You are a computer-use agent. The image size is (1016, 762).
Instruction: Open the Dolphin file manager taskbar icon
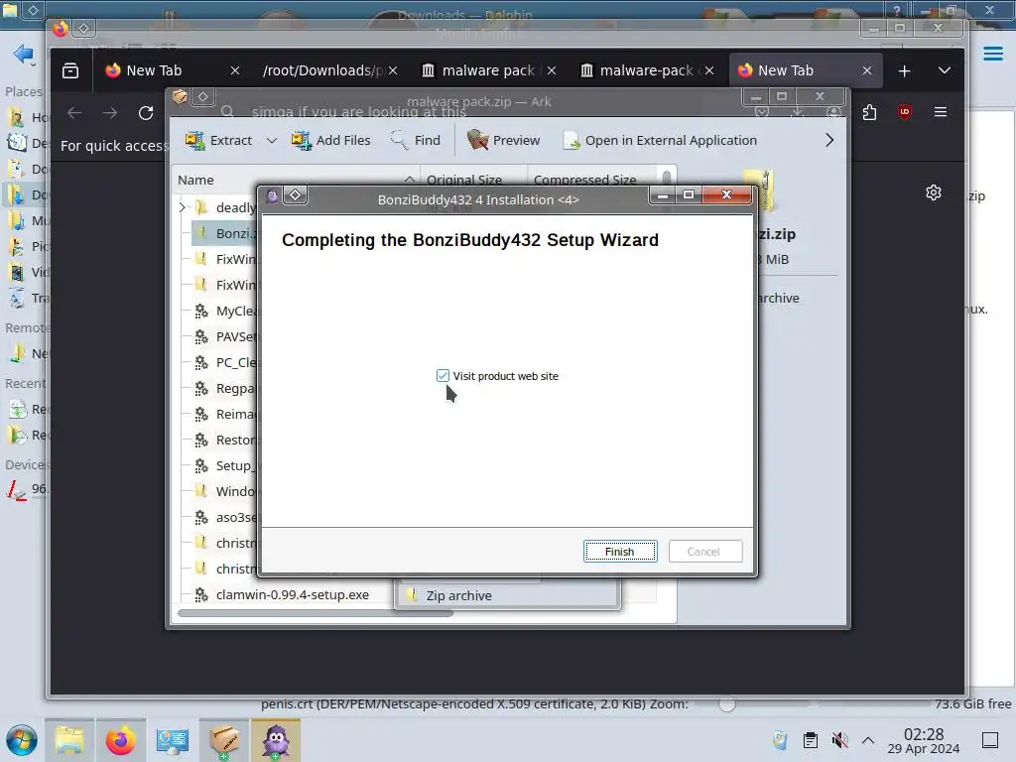(x=69, y=740)
